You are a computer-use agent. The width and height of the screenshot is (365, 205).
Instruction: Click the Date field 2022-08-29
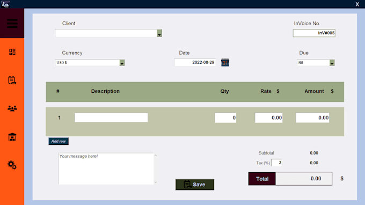pyautogui.click(x=195, y=62)
